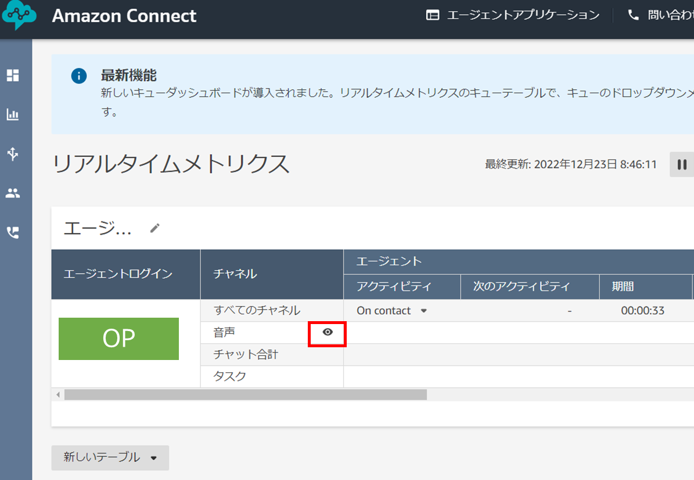The image size is (694, 480).
Task: Click the 次のアクティビティ column header
Action: (x=530, y=286)
